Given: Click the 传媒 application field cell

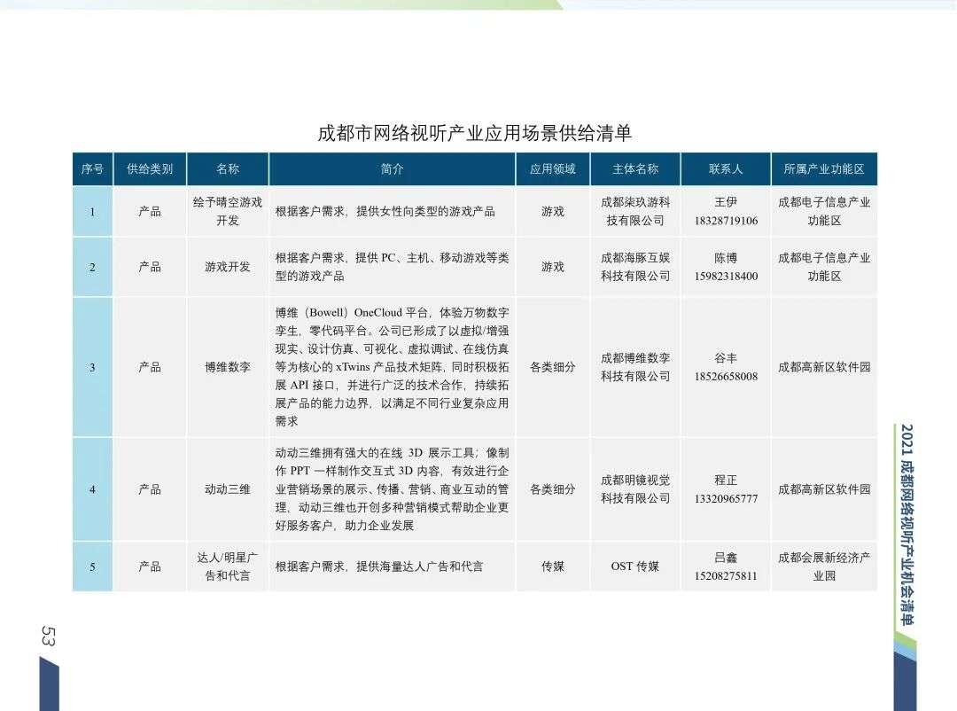Looking at the screenshot, I should (552, 566).
